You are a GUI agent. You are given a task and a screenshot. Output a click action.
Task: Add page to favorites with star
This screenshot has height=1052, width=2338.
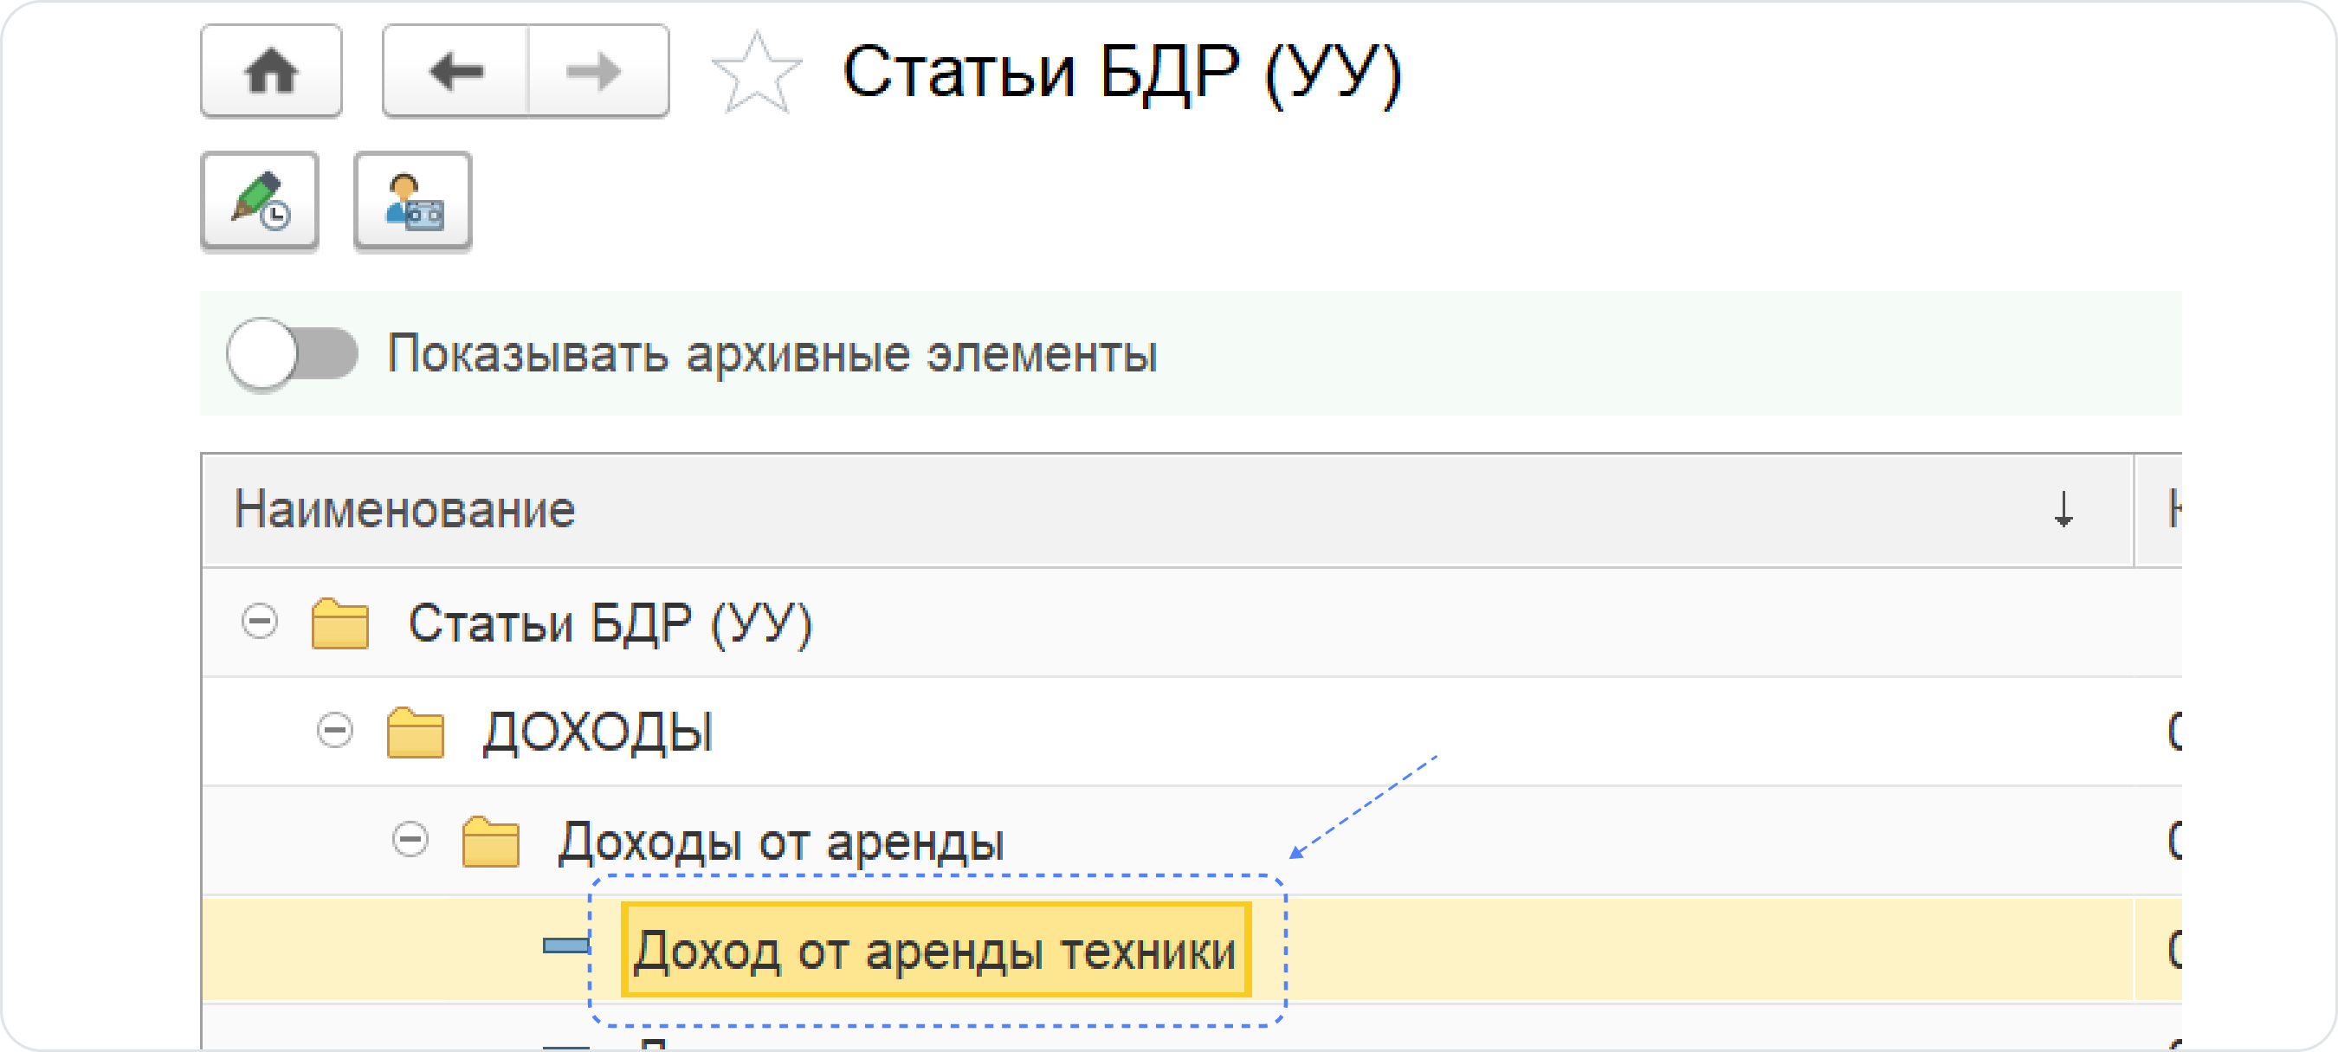[x=757, y=73]
